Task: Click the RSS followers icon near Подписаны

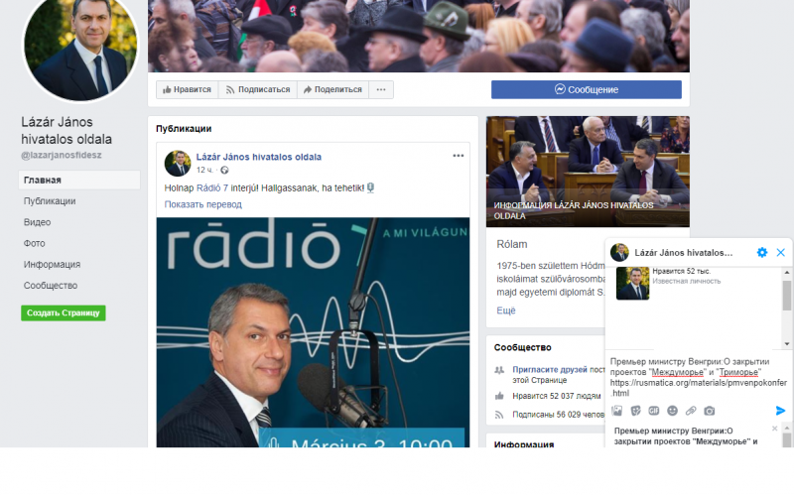Action: coord(499,415)
